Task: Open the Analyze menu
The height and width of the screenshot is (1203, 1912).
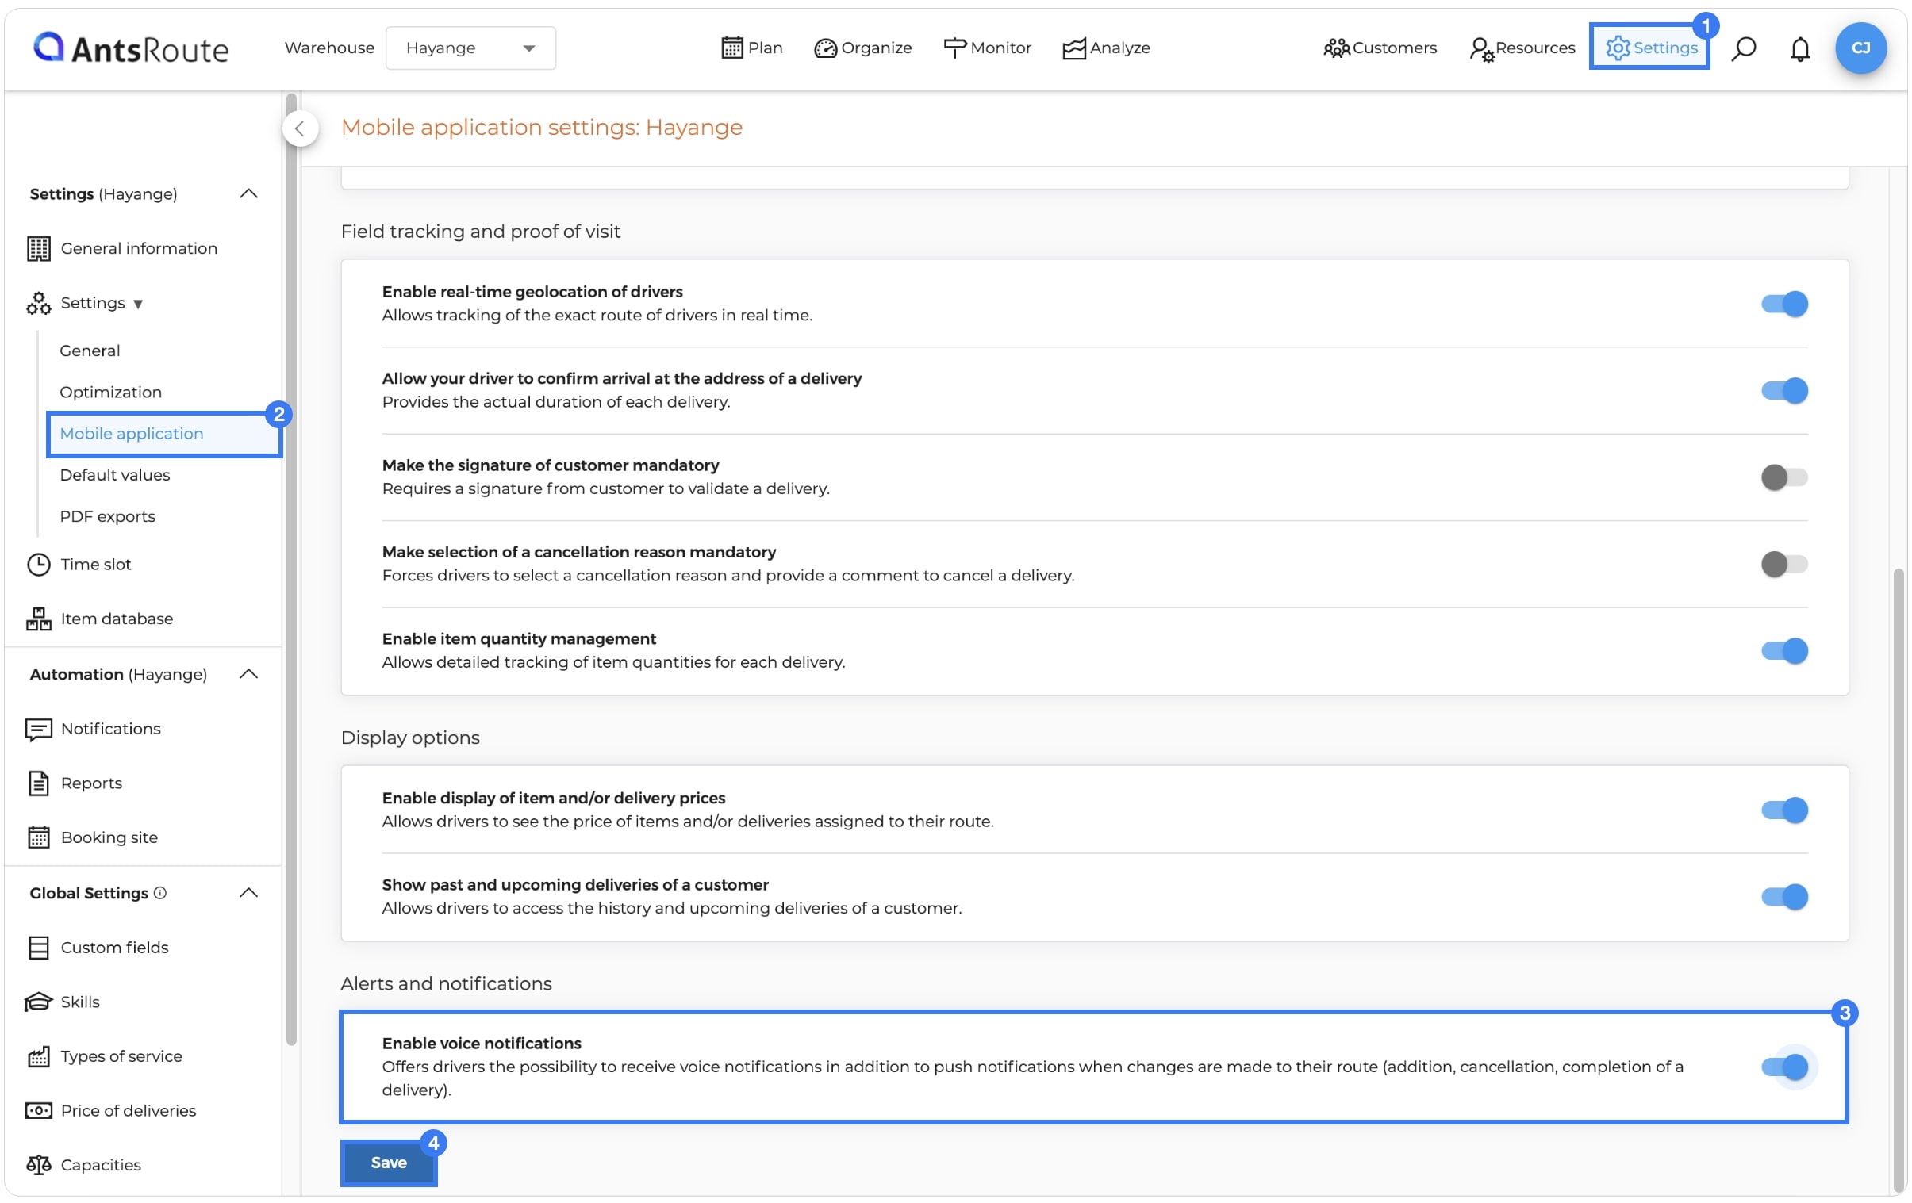Action: tap(1105, 48)
